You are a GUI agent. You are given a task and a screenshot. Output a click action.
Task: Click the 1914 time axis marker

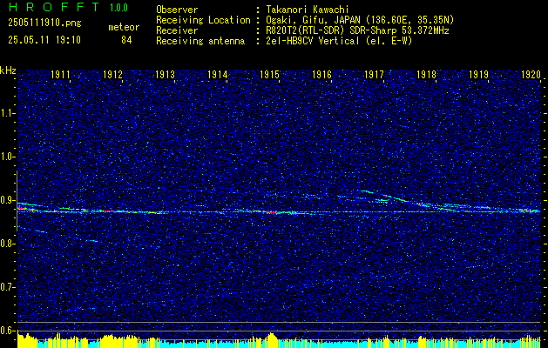(x=218, y=74)
